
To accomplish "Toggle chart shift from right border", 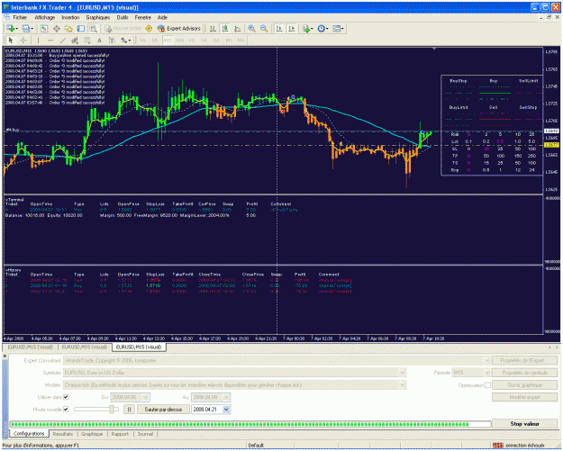I will (292, 29).
